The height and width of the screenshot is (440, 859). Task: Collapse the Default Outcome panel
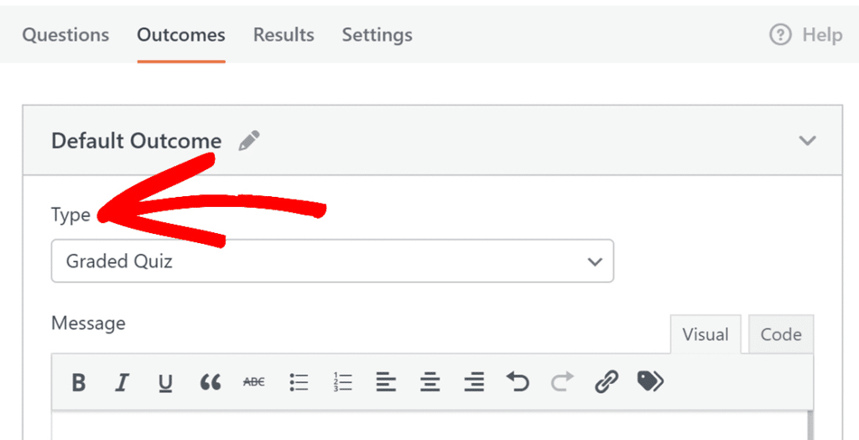tap(807, 141)
